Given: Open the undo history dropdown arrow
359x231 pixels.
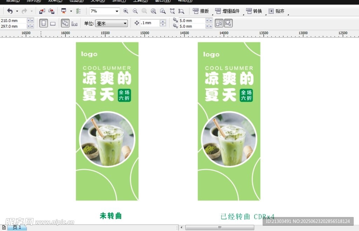Looking at the screenshot, I should pyautogui.click(x=17, y=11).
